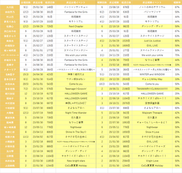Click the 29% reward rate cell

point(177,89)
